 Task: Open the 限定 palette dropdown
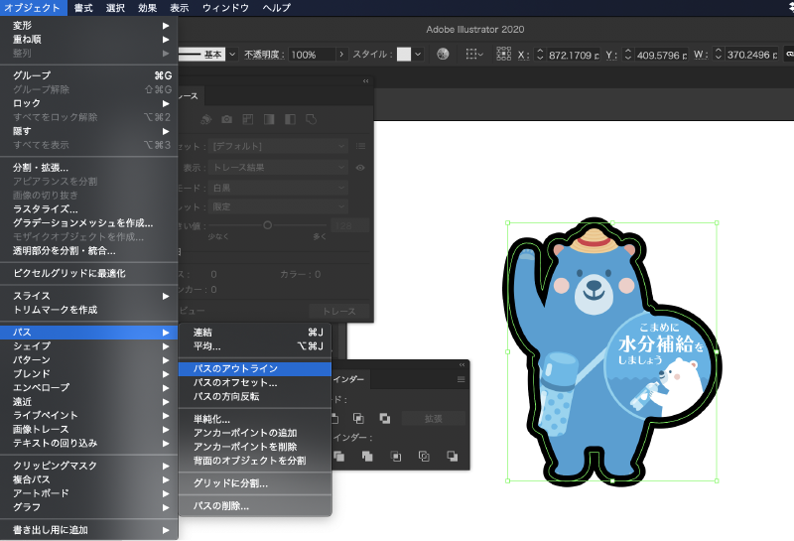[279, 207]
